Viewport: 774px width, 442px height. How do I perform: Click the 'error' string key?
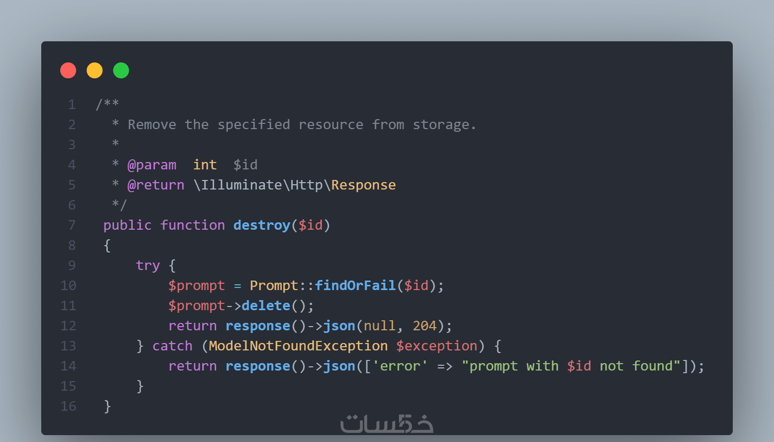[x=400, y=366]
